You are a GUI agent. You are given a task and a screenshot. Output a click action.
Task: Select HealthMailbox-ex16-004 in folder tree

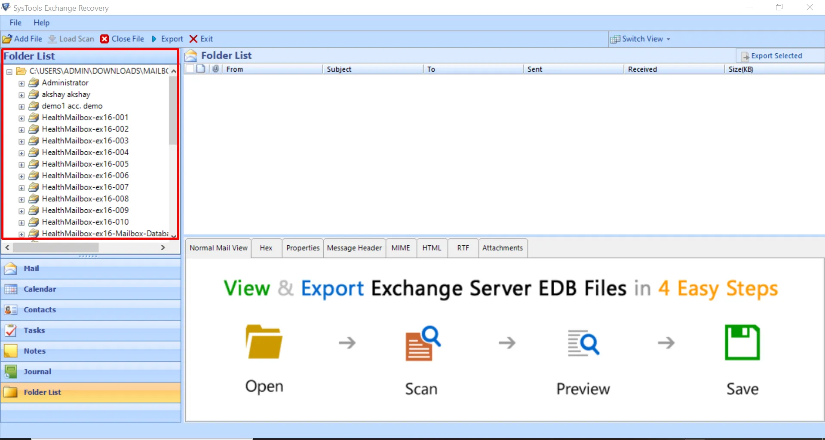[x=85, y=153]
